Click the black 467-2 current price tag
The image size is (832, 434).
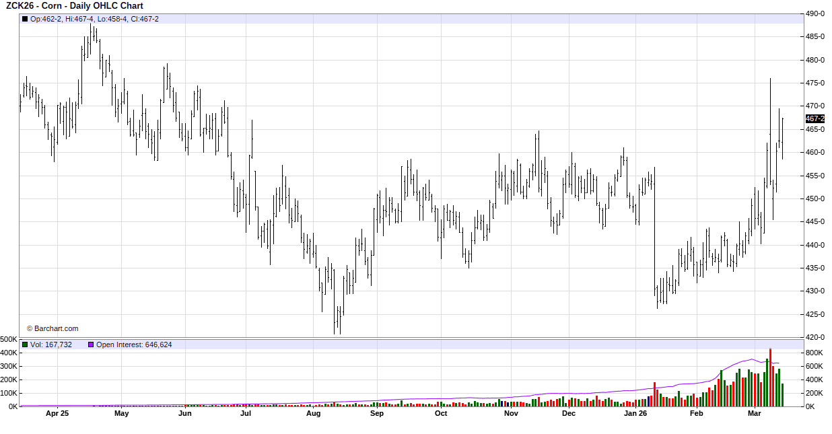tap(814, 118)
